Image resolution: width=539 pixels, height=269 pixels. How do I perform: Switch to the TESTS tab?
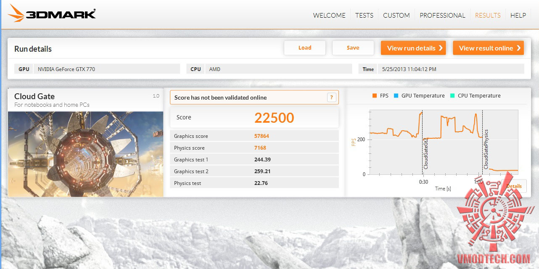[x=364, y=15]
